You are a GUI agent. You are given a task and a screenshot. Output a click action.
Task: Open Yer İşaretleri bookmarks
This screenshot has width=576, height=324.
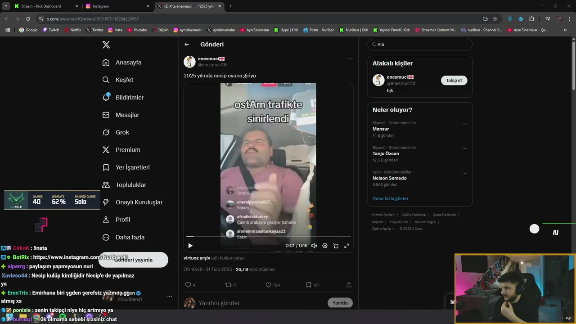click(x=126, y=167)
